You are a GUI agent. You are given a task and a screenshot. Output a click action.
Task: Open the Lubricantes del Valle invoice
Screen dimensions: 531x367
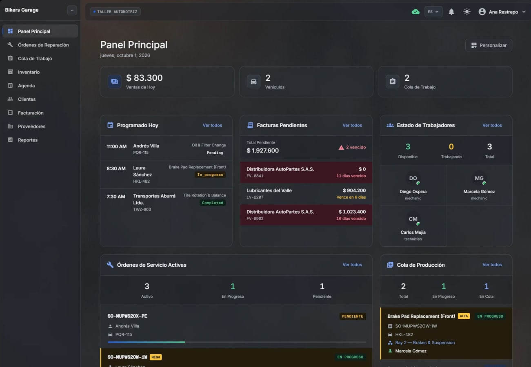point(306,194)
